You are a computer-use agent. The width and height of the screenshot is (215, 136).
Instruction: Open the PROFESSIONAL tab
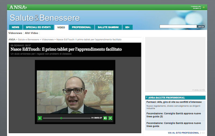81,27
